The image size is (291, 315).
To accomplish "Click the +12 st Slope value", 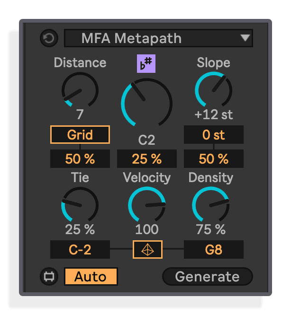I will [214, 114].
